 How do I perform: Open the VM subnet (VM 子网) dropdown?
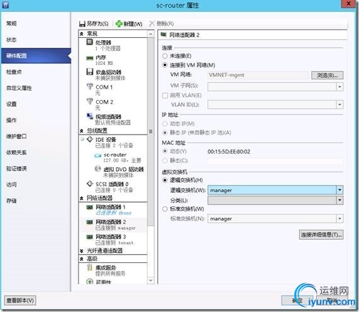[x=340, y=87]
